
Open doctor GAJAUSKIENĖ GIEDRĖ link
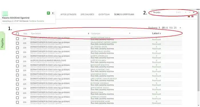point(104,42)
